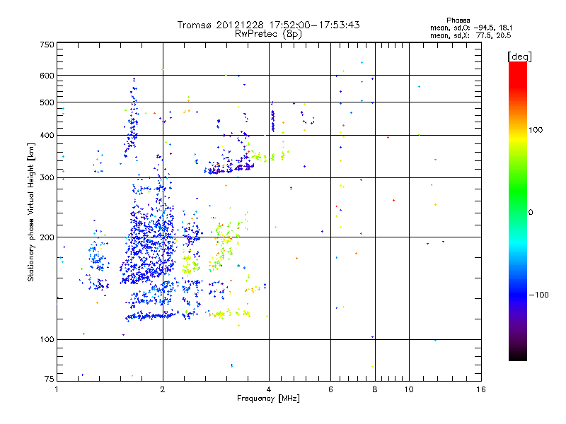Screen dimensions: 566x424
Task: Click the y-axis tick label '200'
Action: click(x=47, y=237)
